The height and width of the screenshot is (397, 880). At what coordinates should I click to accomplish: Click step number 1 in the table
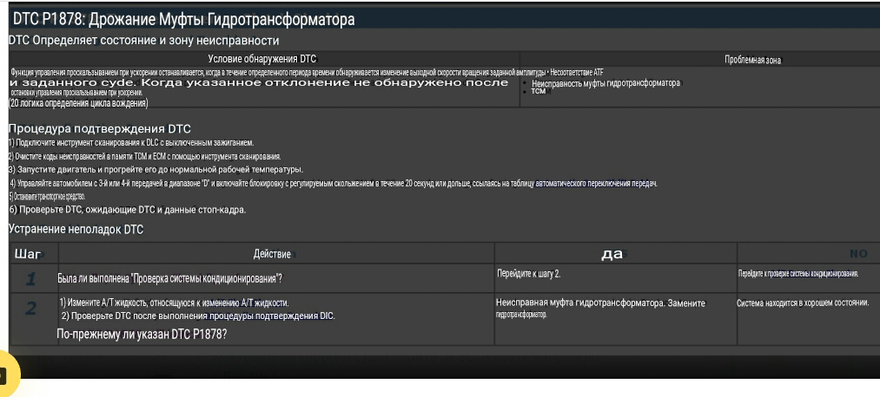30,278
